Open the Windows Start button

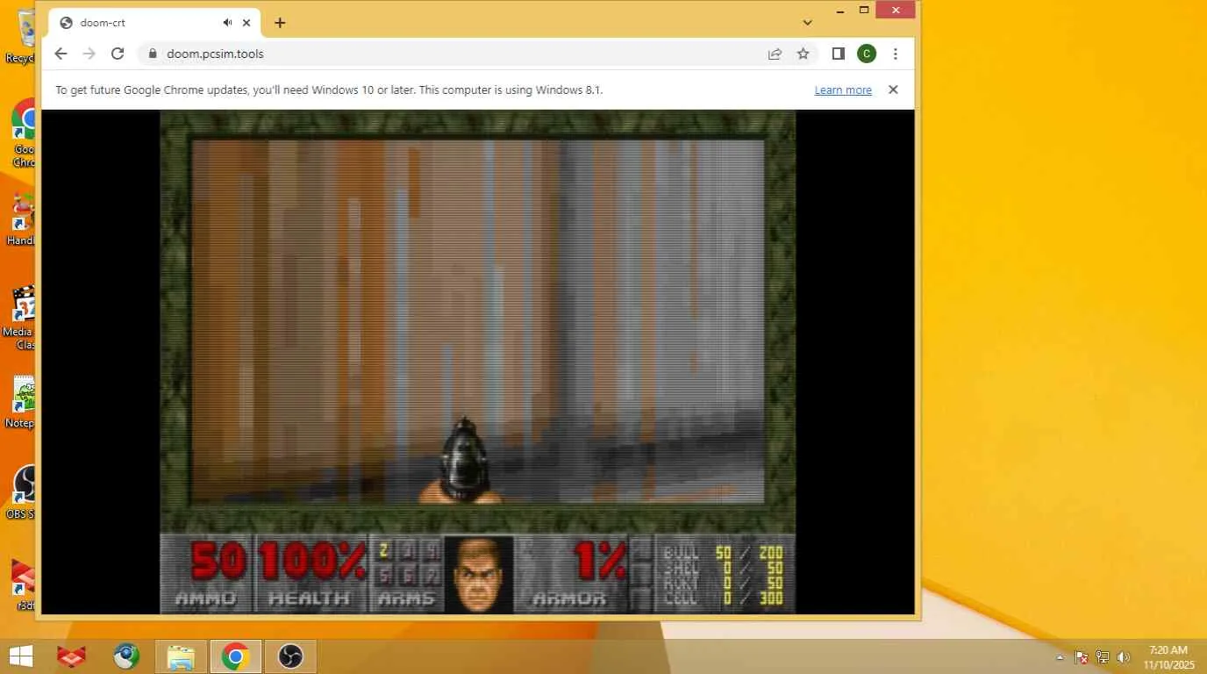click(x=20, y=656)
